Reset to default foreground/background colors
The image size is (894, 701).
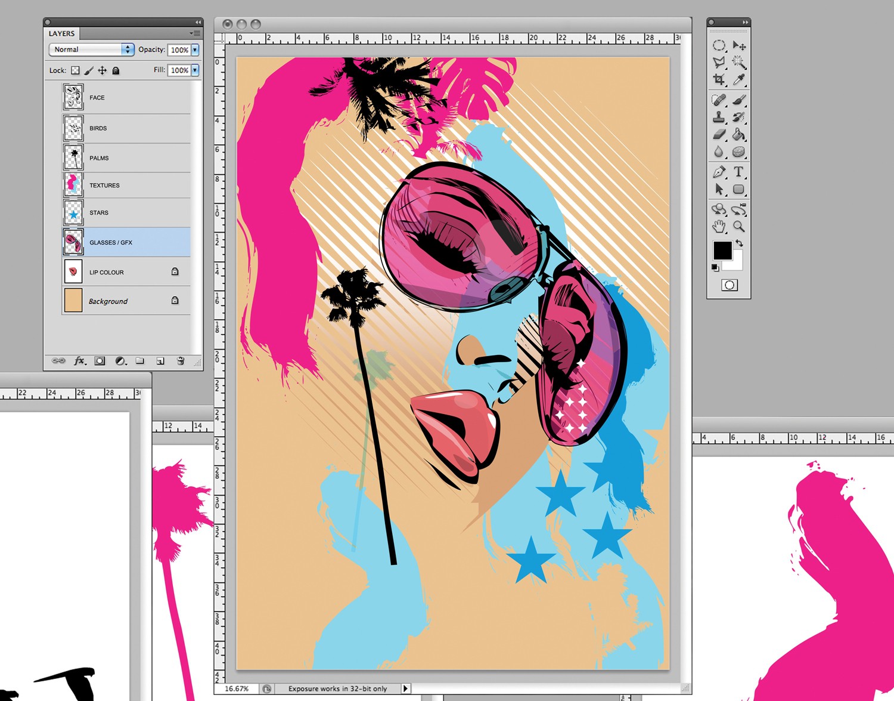tap(715, 267)
